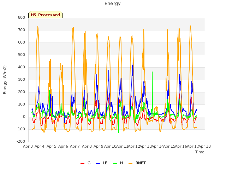Click the orange RNET legend color marker
The image size is (226, 170).
pyautogui.click(x=130, y=164)
